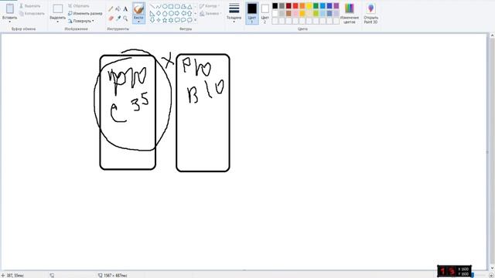Choose the oval shape
495x278 pixels.
pos(165,6)
